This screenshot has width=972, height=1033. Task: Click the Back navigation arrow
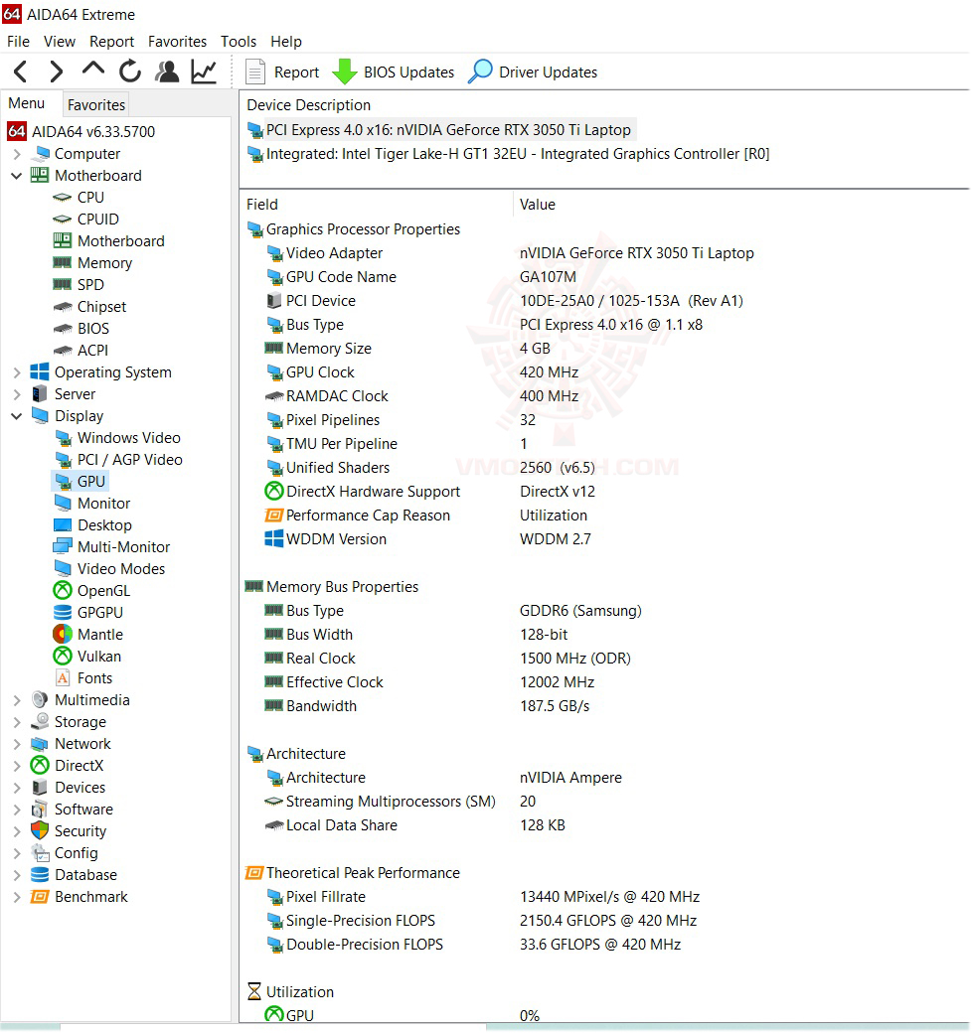coord(21,72)
